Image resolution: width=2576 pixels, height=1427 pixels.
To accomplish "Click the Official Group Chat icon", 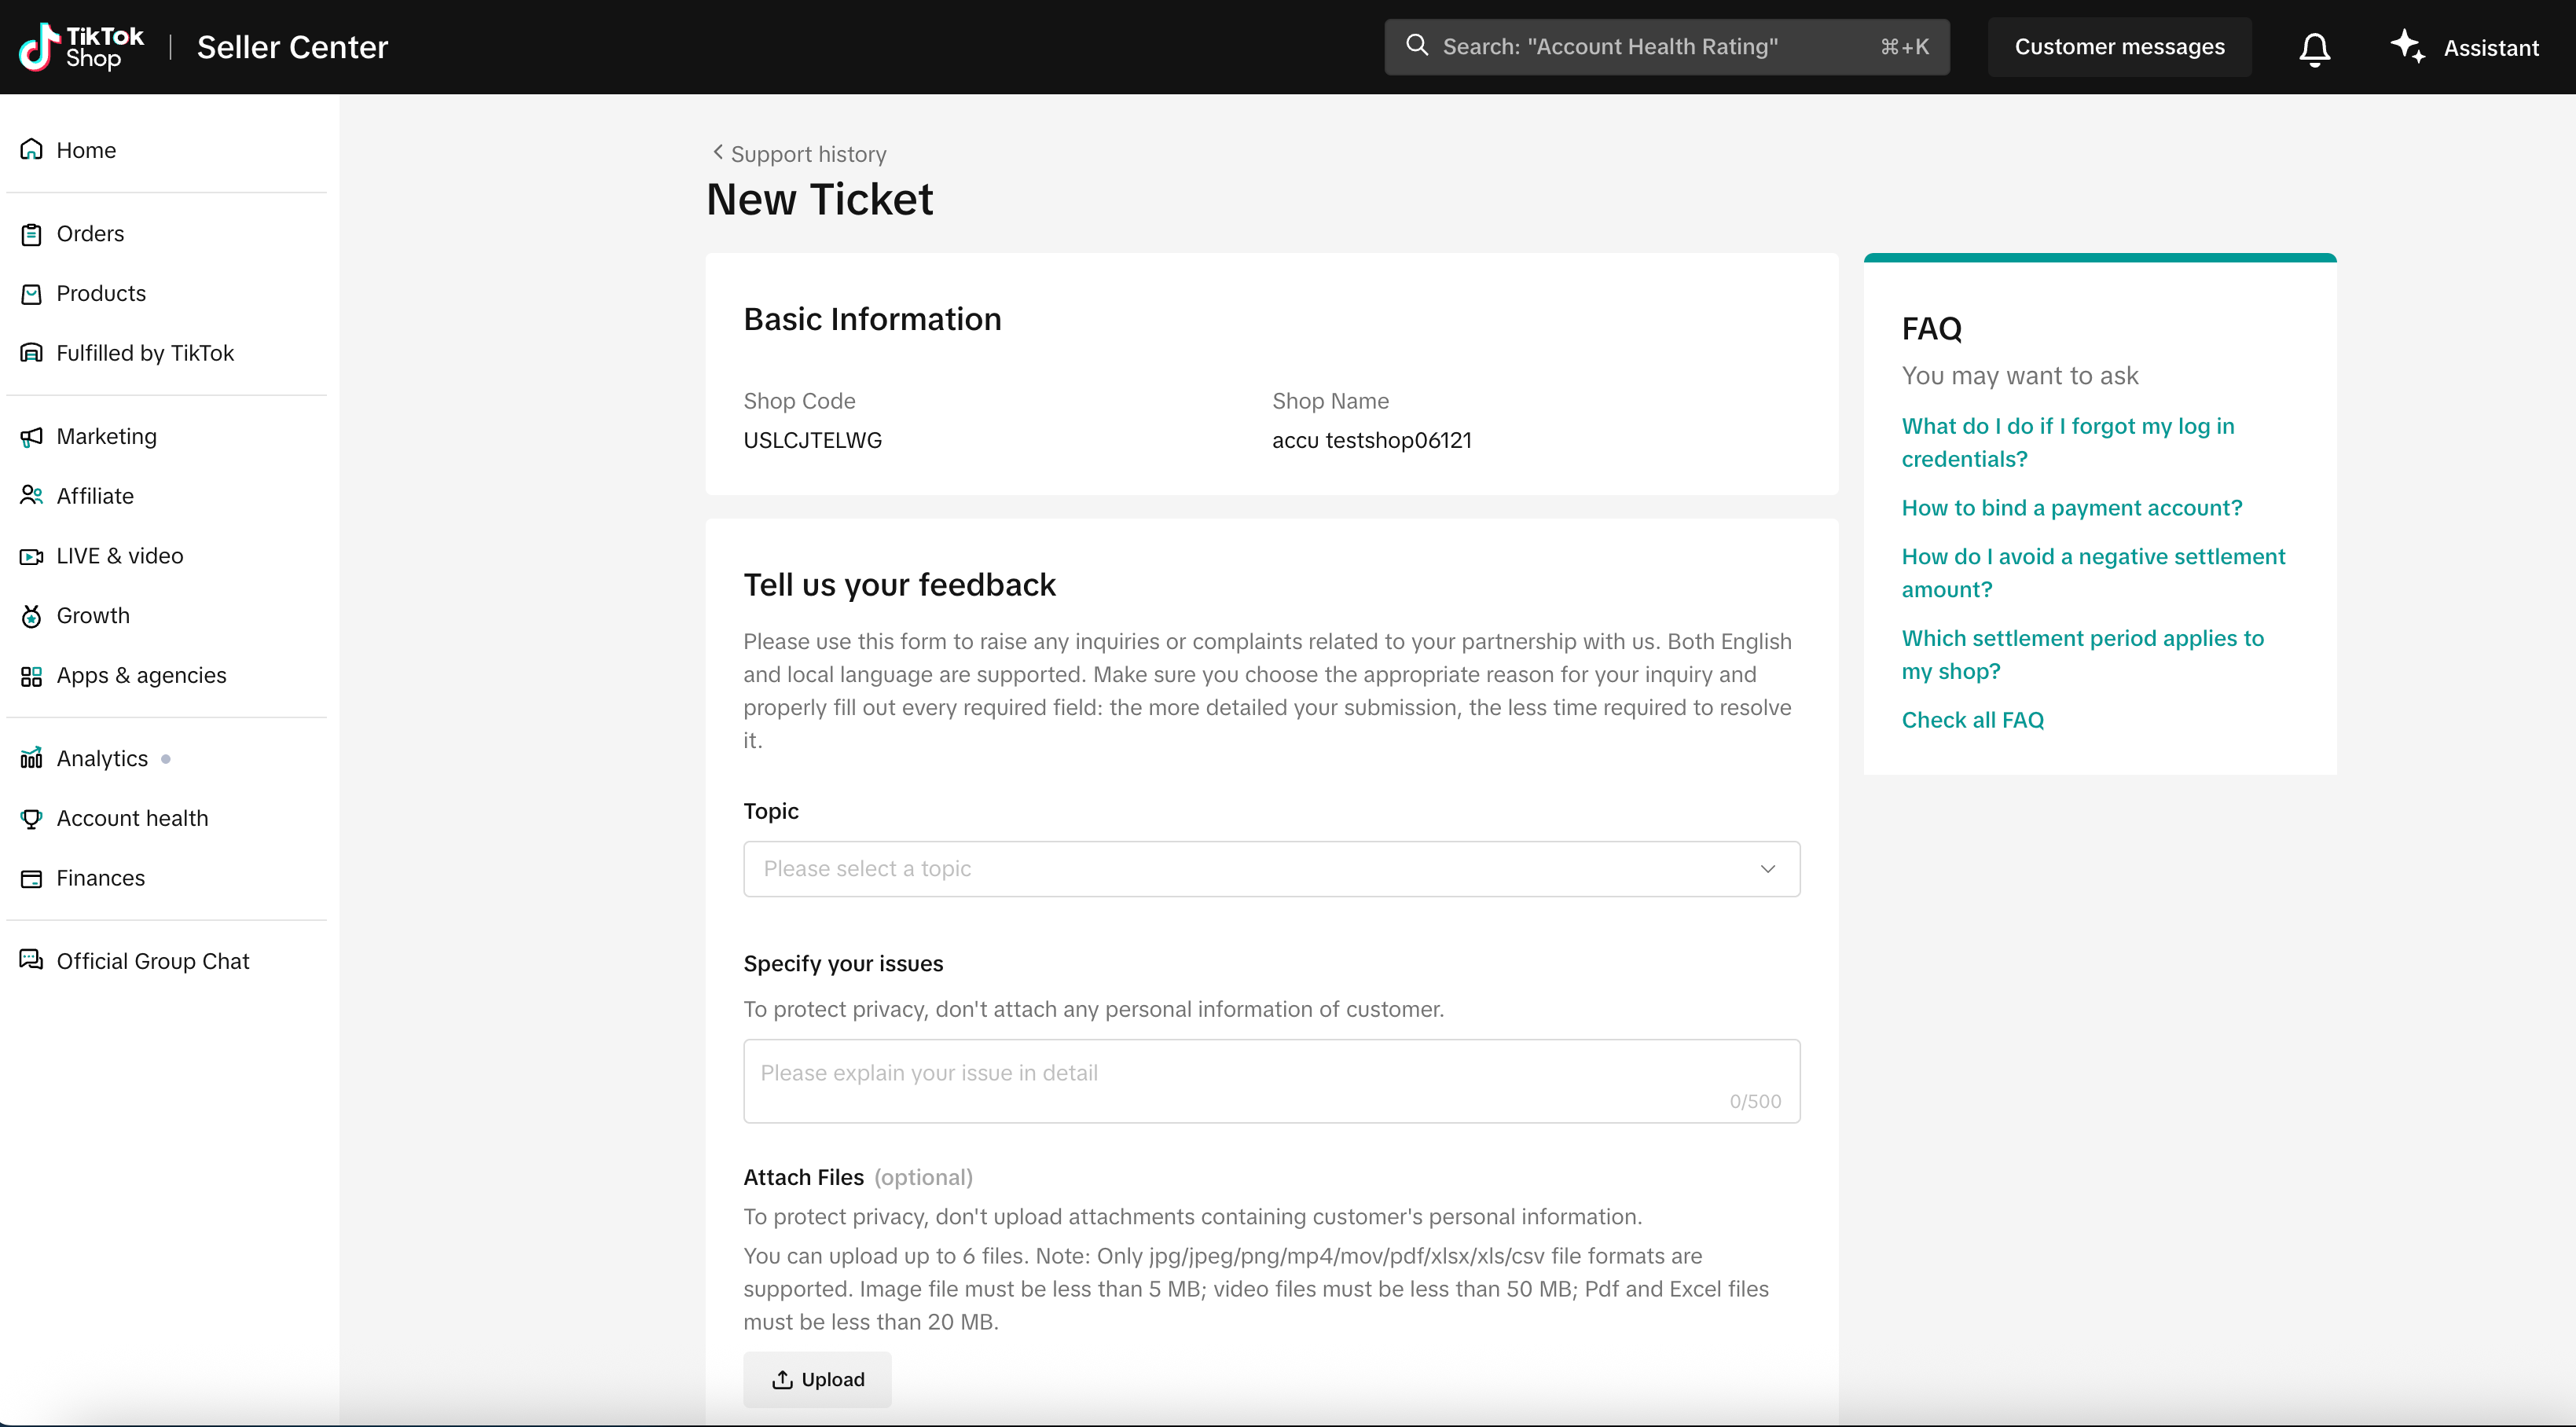I will (31, 961).
